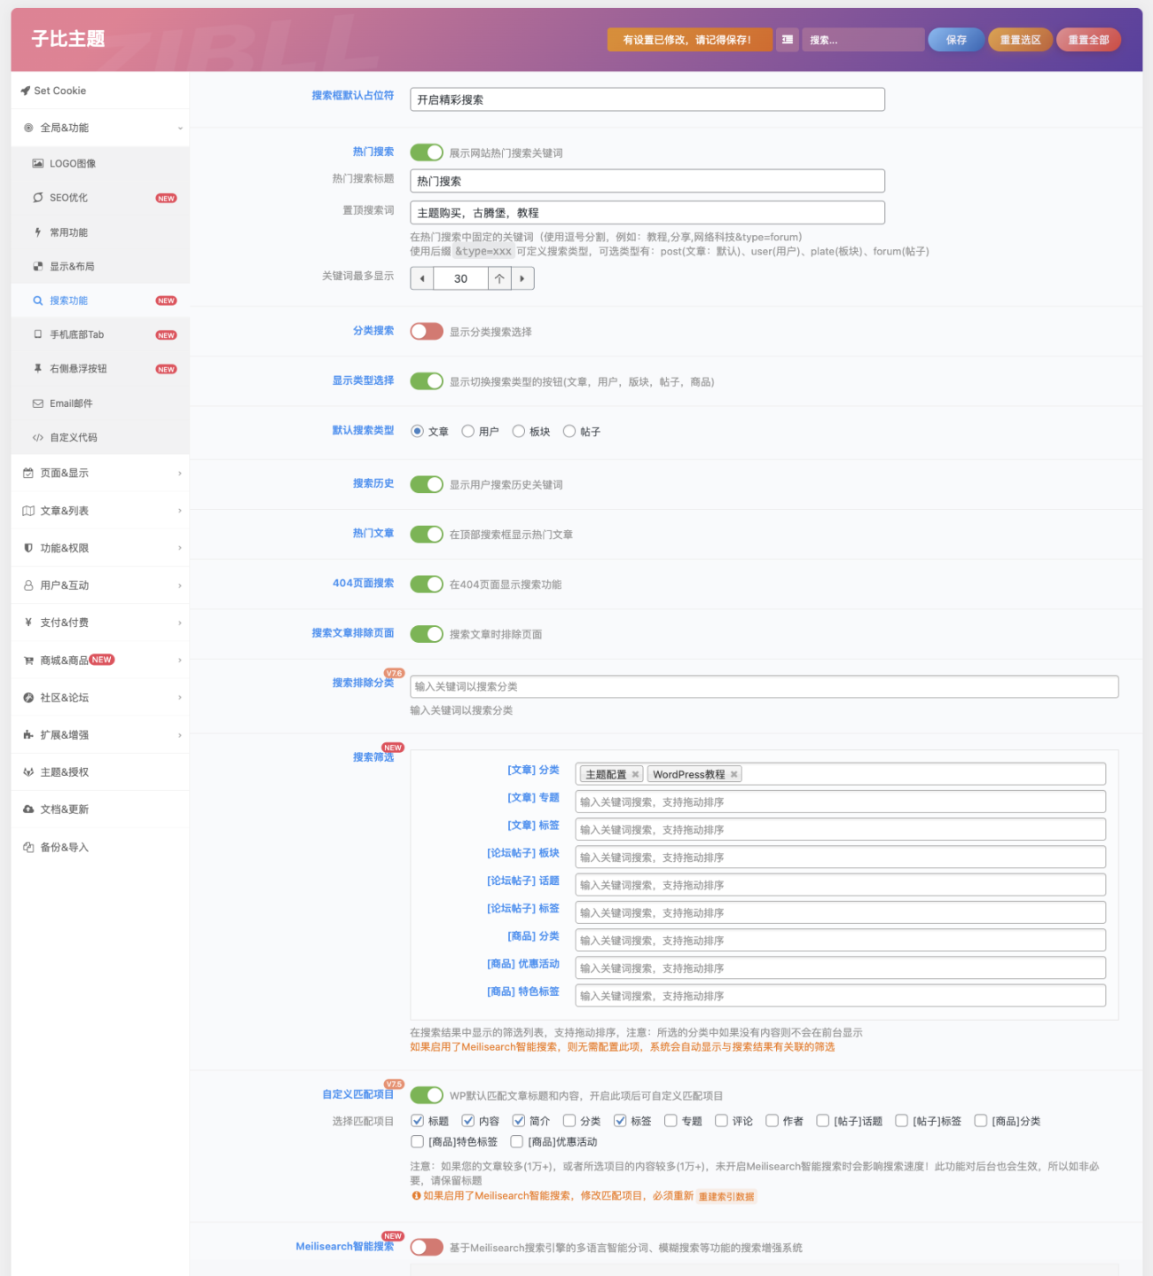Open the 社区&论坛 menu item
This screenshot has height=1276, width=1153.
pos(98,697)
